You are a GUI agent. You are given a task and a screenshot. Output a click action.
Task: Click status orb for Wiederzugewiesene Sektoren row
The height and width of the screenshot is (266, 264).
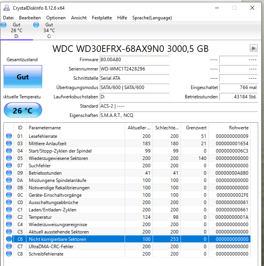(x=9, y=158)
